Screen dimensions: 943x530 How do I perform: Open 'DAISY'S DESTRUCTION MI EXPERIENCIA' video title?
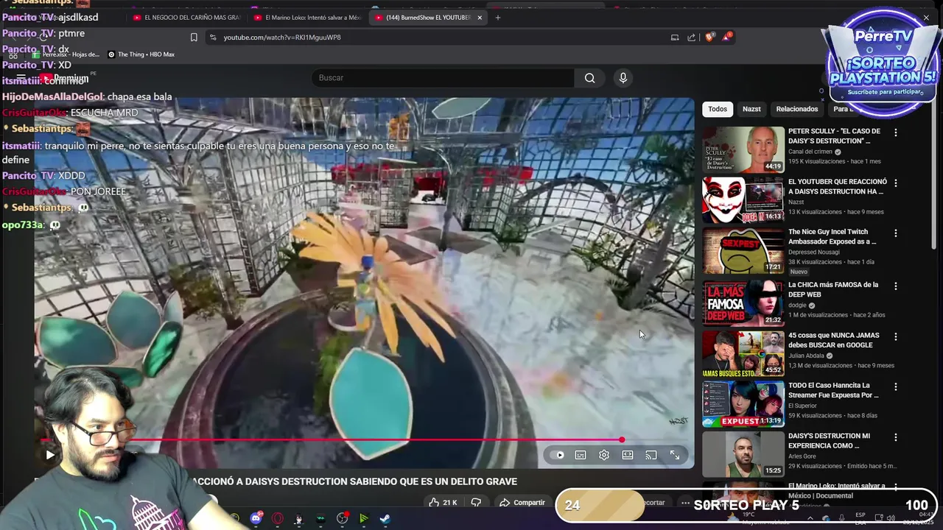829,441
